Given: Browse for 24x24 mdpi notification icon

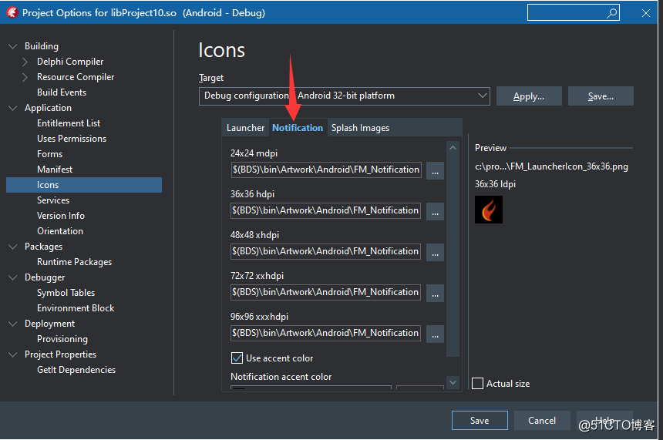Looking at the screenshot, I should 435,171.
